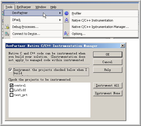Open the Tools menu
The height and width of the screenshot is (126, 141).
coord(9,7)
